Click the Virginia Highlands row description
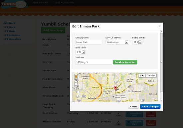 tap(53, 96)
